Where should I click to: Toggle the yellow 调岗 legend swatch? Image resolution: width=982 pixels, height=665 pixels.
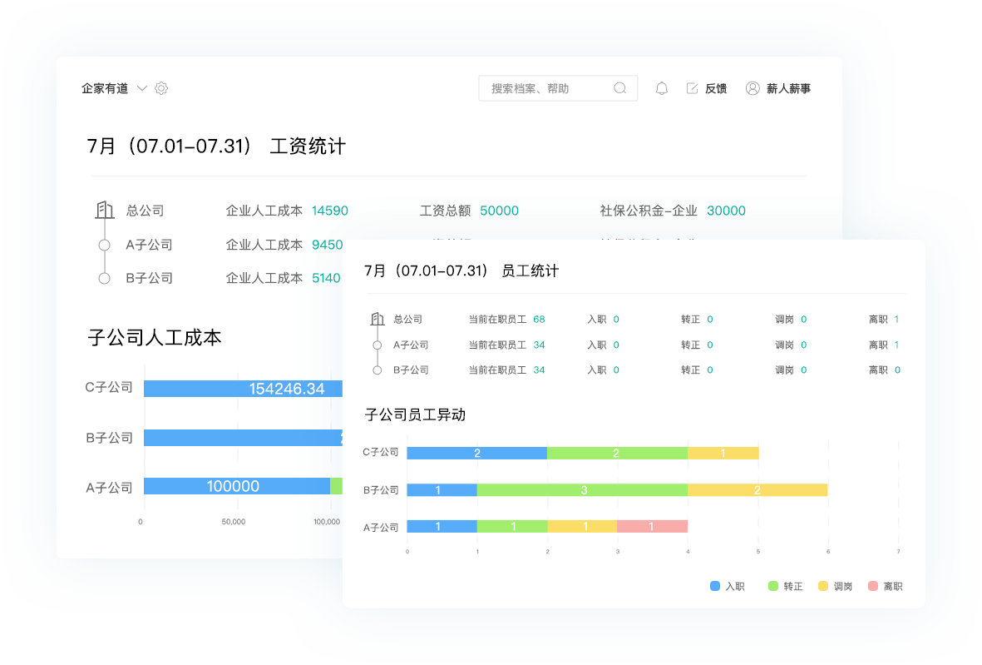823,586
